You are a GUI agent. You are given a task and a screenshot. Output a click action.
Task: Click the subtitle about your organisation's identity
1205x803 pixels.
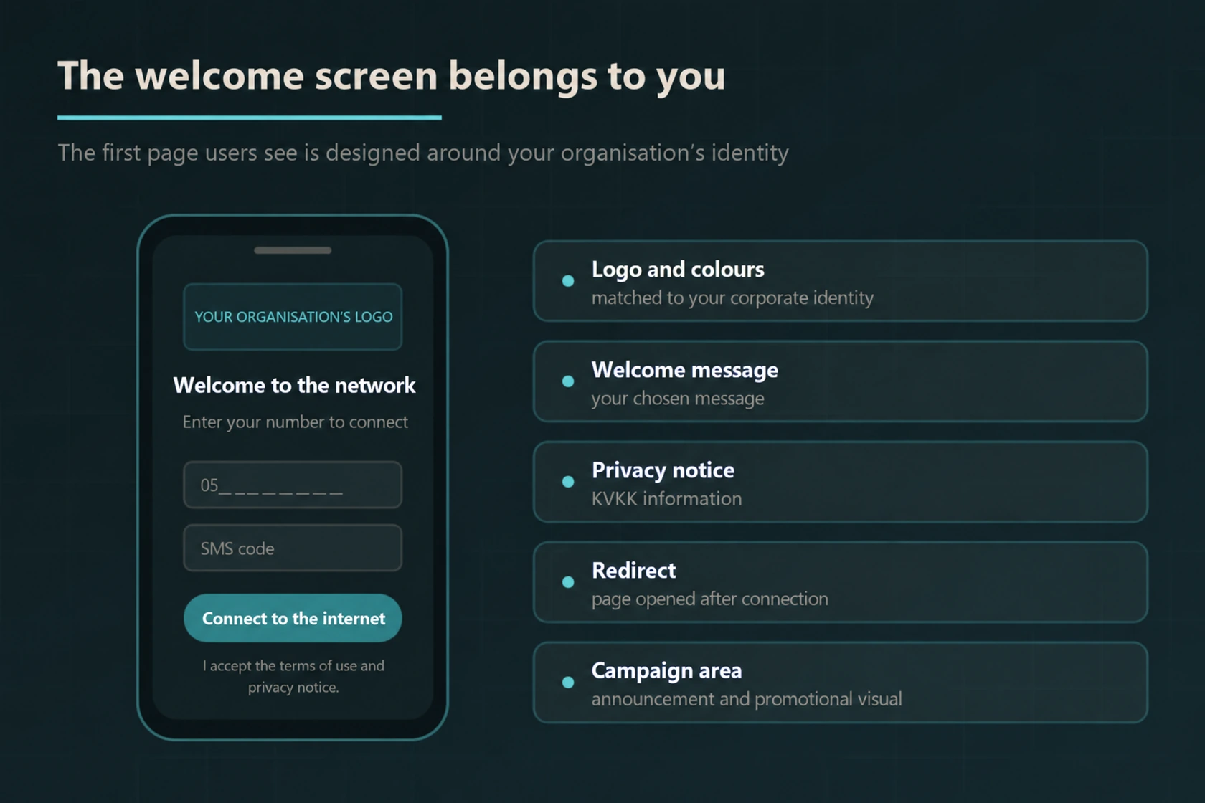pos(423,153)
